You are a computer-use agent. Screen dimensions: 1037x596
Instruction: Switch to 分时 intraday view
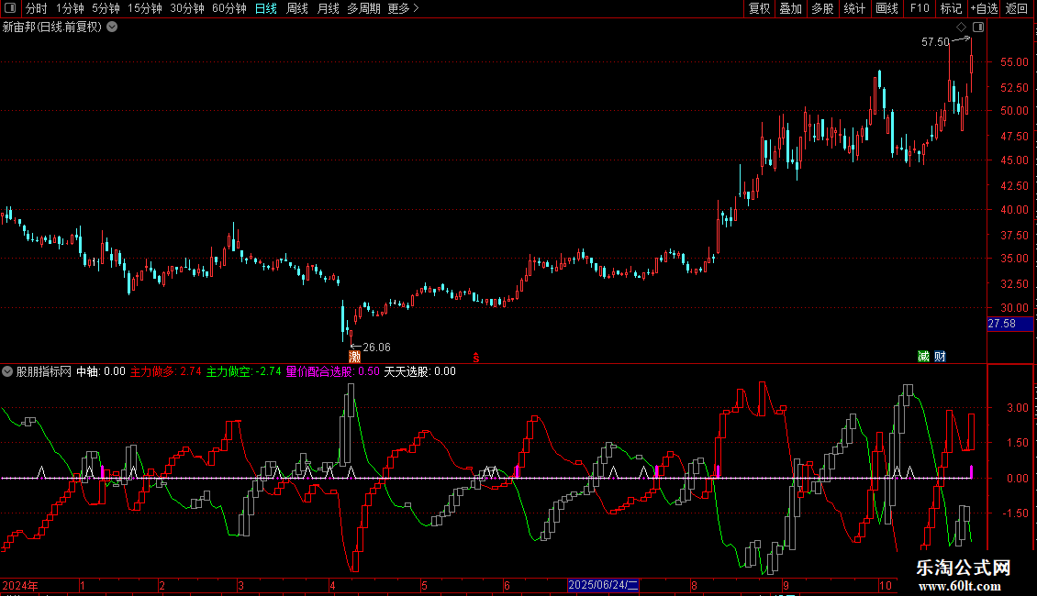coord(37,8)
